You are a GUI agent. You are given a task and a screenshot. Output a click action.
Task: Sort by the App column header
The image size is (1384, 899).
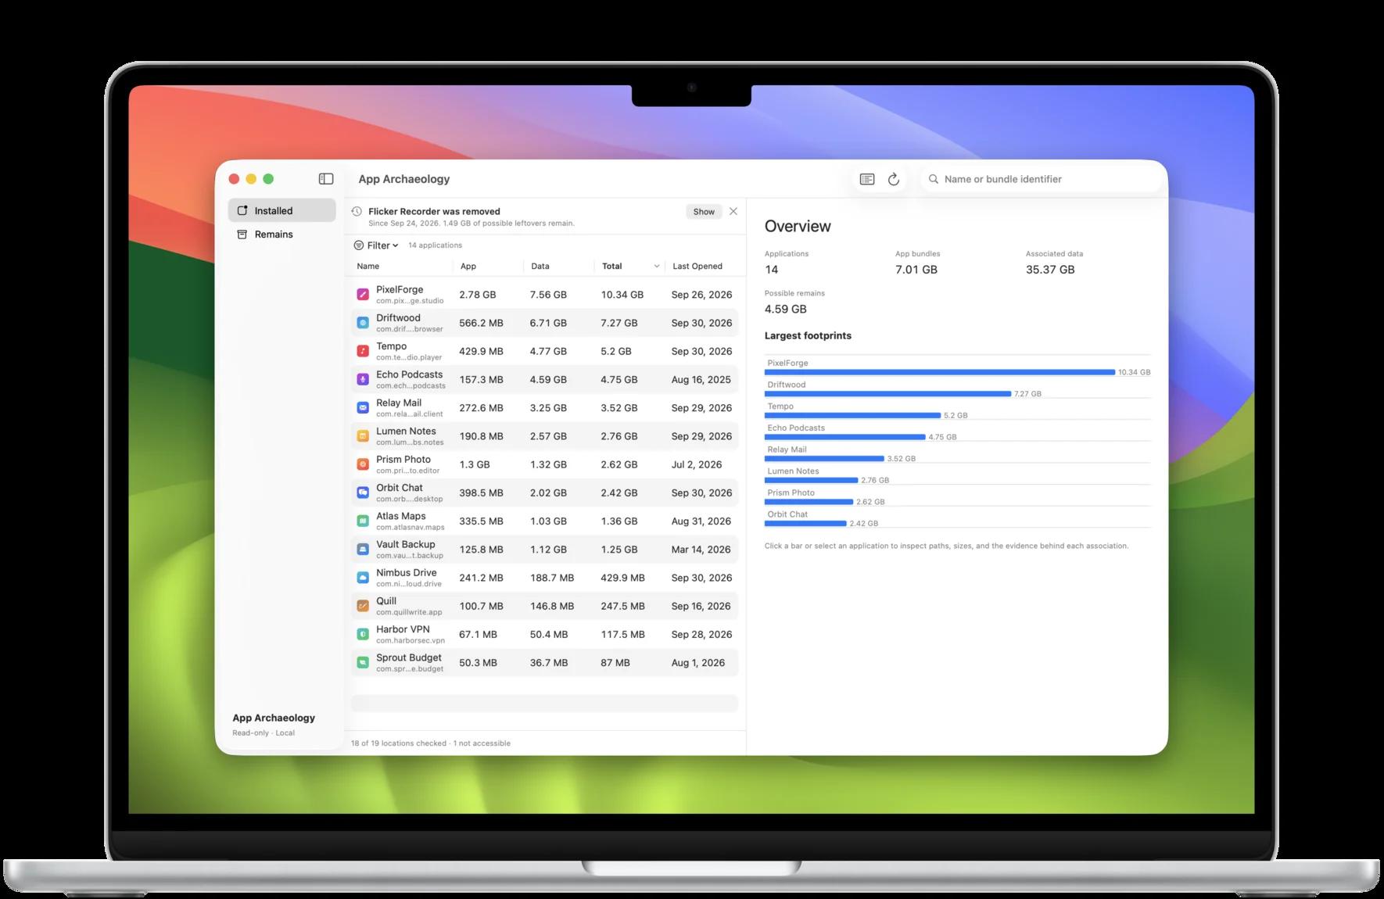pos(468,267)
